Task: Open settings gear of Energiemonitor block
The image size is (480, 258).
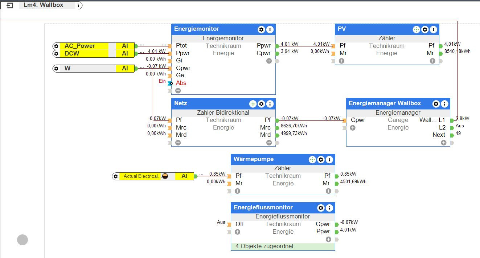Action: (261, 29)
